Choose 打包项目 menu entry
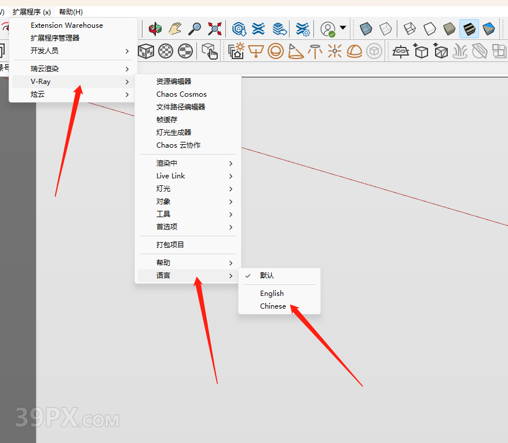Viewport: 508px width, 443px height. (x=188, y=245)
